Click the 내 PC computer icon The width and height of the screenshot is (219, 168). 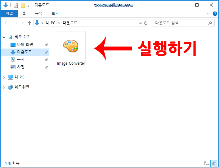click(11, 77)
